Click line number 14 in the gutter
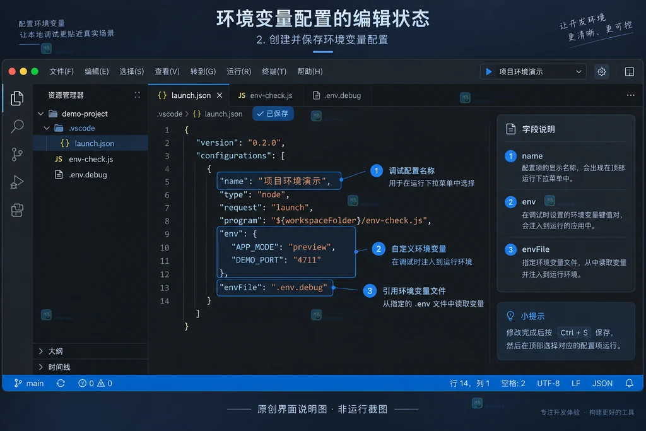The height and width of the screenshot is (431, 646). point(165,301)
